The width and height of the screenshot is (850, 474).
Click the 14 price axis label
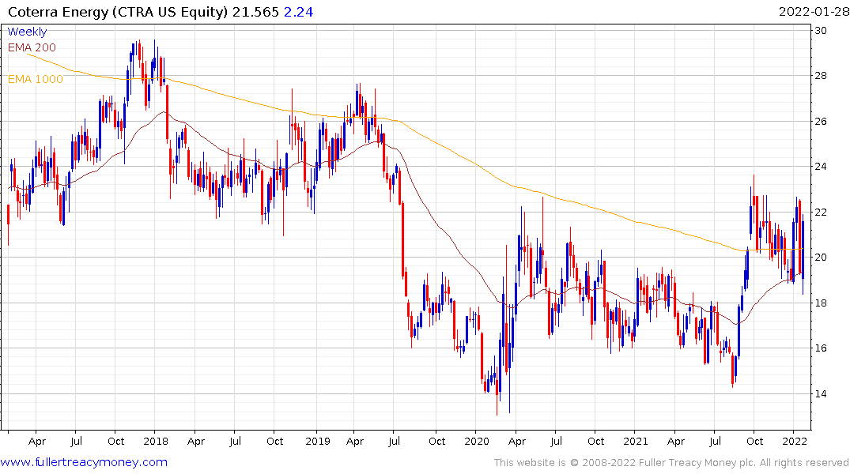tap(821, 394)
